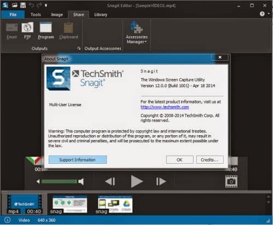Adjust the green volume slider
This screenshot has width=273, height=225.
click(x=59, y=182)
